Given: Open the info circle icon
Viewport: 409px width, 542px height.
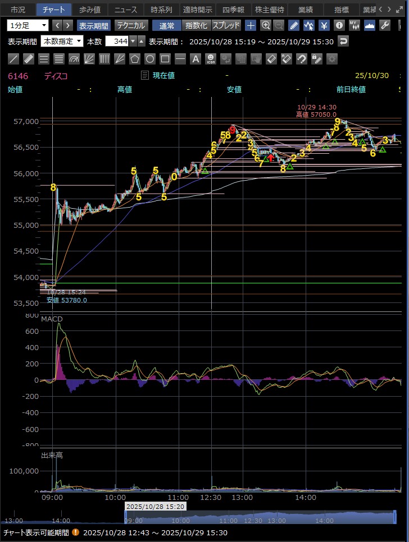Looking at the screenshot, I should 339,25.
